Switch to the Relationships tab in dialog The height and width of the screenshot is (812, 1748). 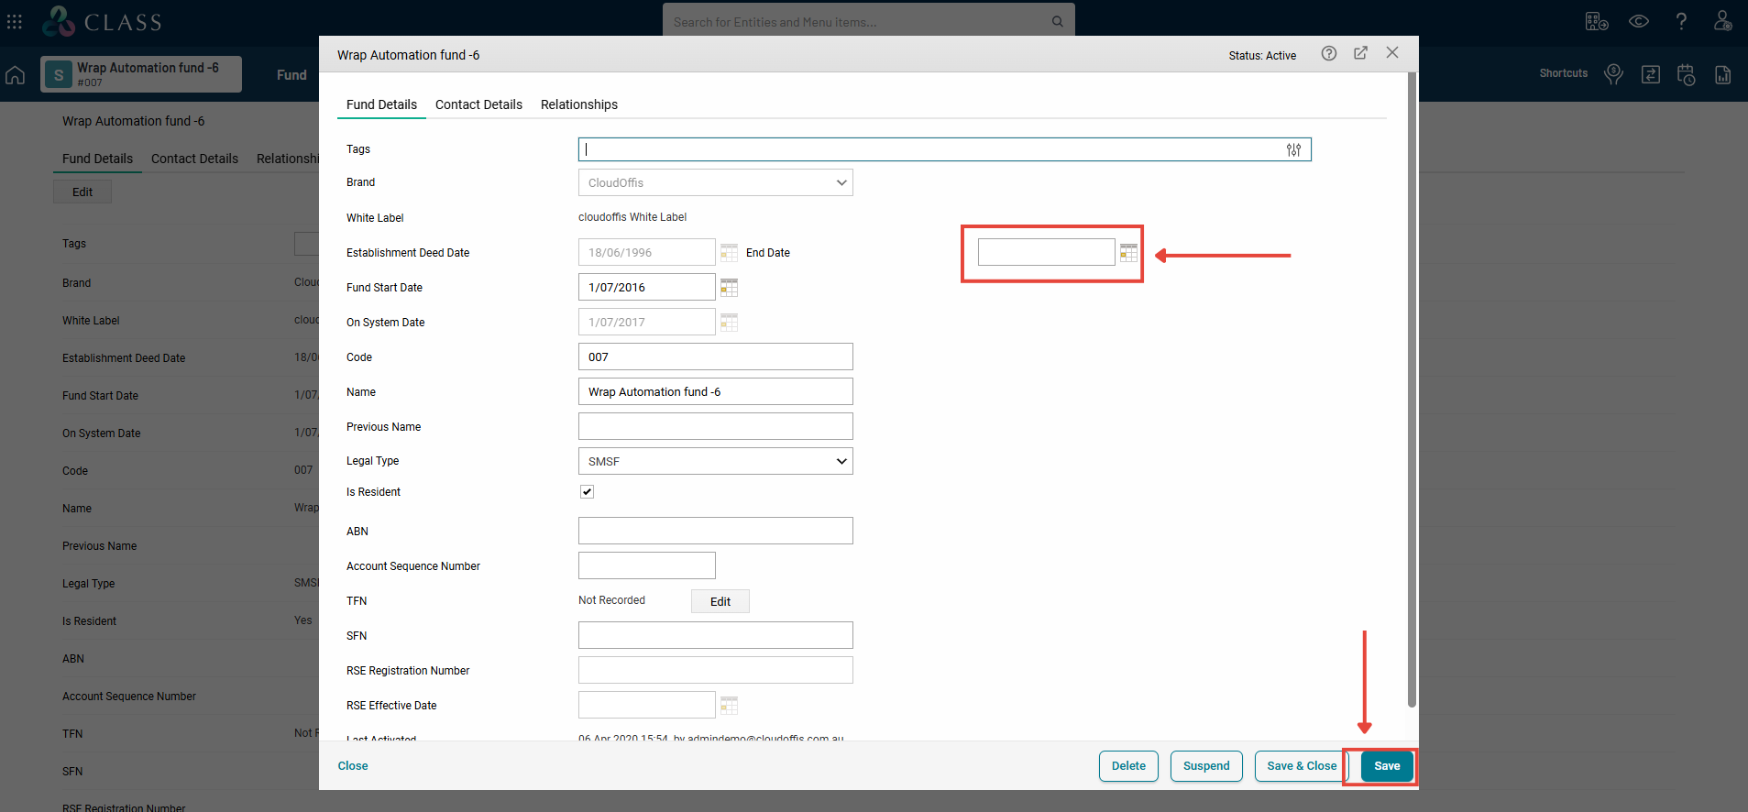(x=578, y=104)
